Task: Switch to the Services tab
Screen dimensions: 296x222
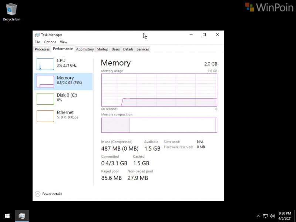Action: (x=142, y=49)
